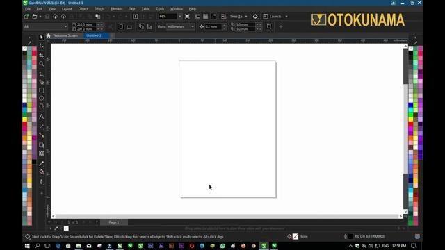
Task: Click the home icon beside Welcome Screen
Action: coord(48,35)
